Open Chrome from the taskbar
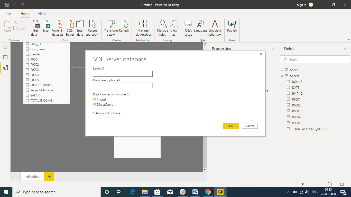 pos(208,192)
